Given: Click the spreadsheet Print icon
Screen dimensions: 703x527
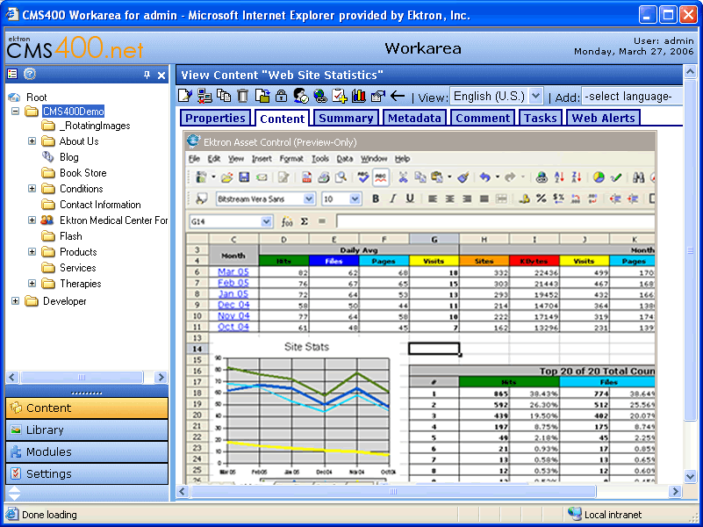Looking at the screenshot, I should [x=323, y=177].
